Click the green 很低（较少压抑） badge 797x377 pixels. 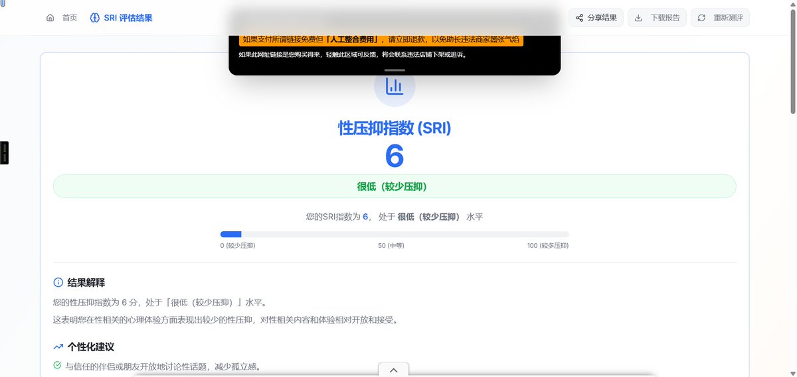click(395, 186)
